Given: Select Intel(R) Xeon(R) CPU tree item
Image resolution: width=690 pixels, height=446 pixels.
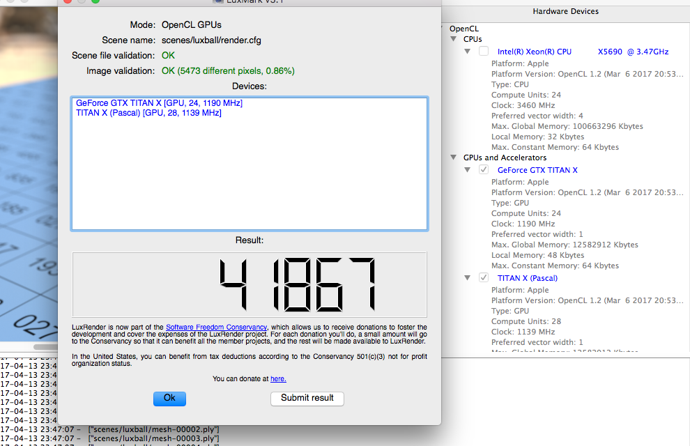Looking at the screenshot, I should (583, 52).
